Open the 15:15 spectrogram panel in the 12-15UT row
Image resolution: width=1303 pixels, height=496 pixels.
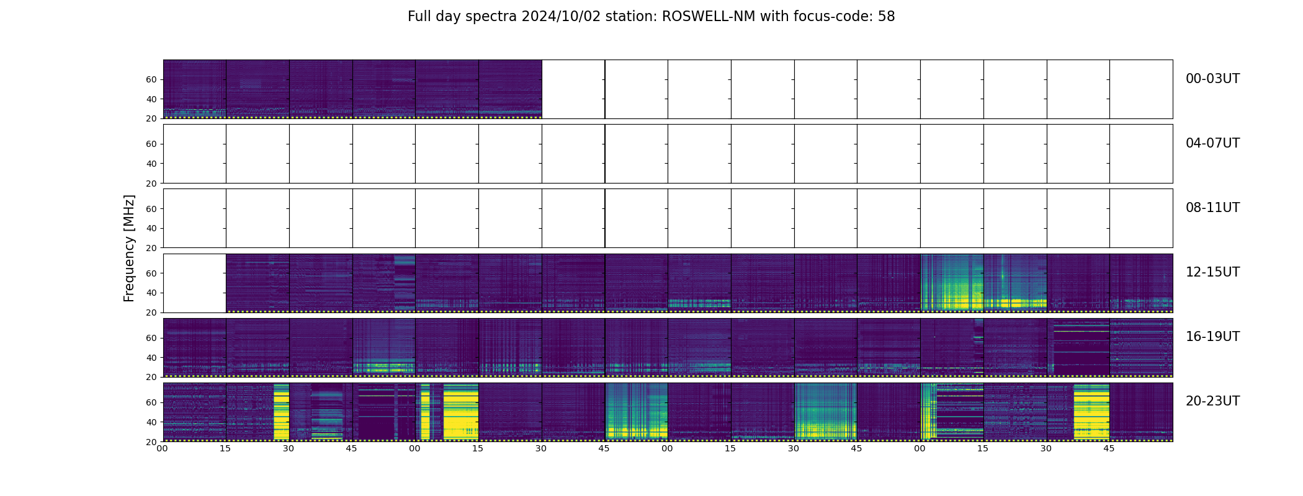[x=1015, y=283]
